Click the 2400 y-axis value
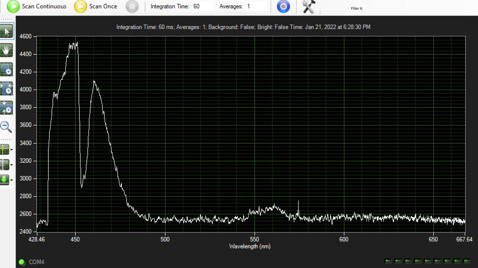Image resolution: width=478 pixels, height=268 pixels. coord(26,232)
